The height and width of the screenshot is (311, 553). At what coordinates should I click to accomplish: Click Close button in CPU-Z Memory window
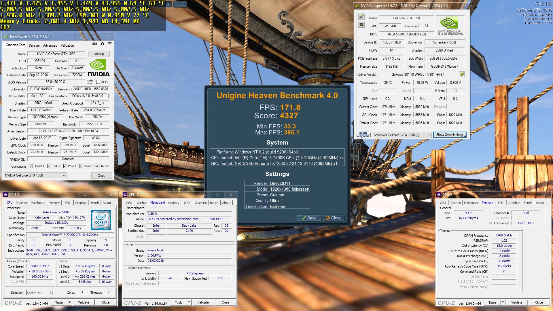pos(539,302)
